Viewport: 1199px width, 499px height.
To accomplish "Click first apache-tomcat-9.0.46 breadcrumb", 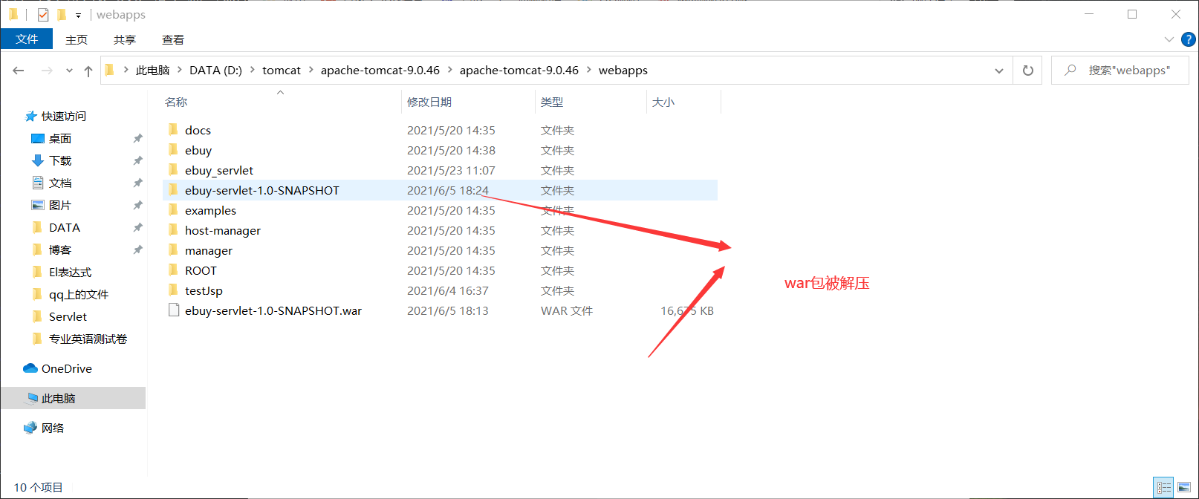I will tap(380, 70).
